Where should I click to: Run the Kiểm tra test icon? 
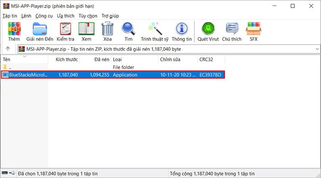coord(66,29)
